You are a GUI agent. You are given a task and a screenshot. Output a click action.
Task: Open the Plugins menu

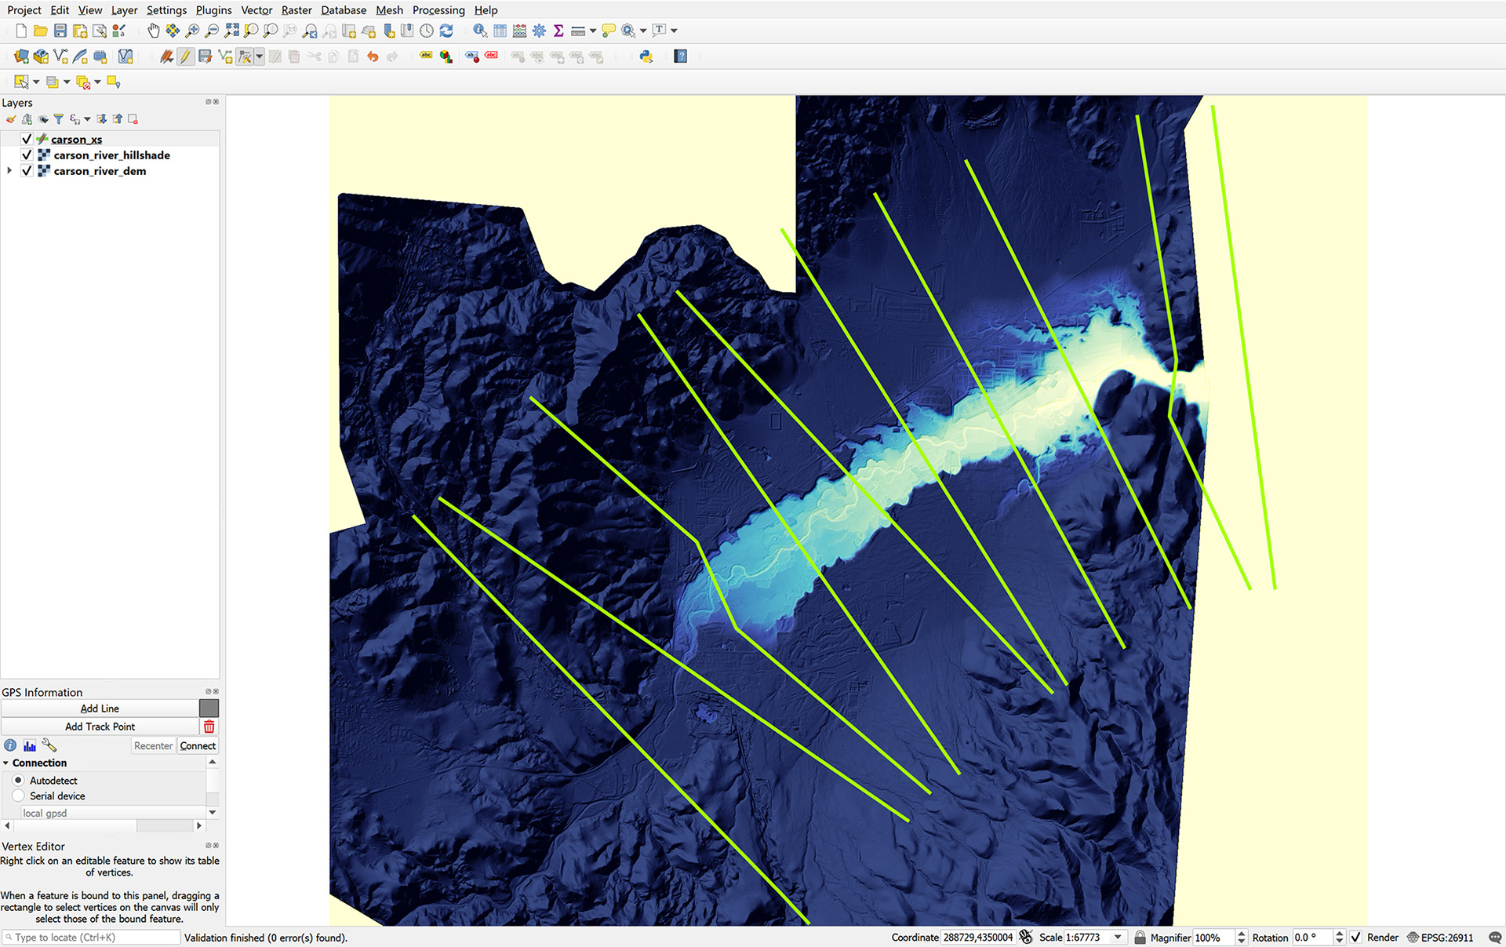click(x=213, y=10)
